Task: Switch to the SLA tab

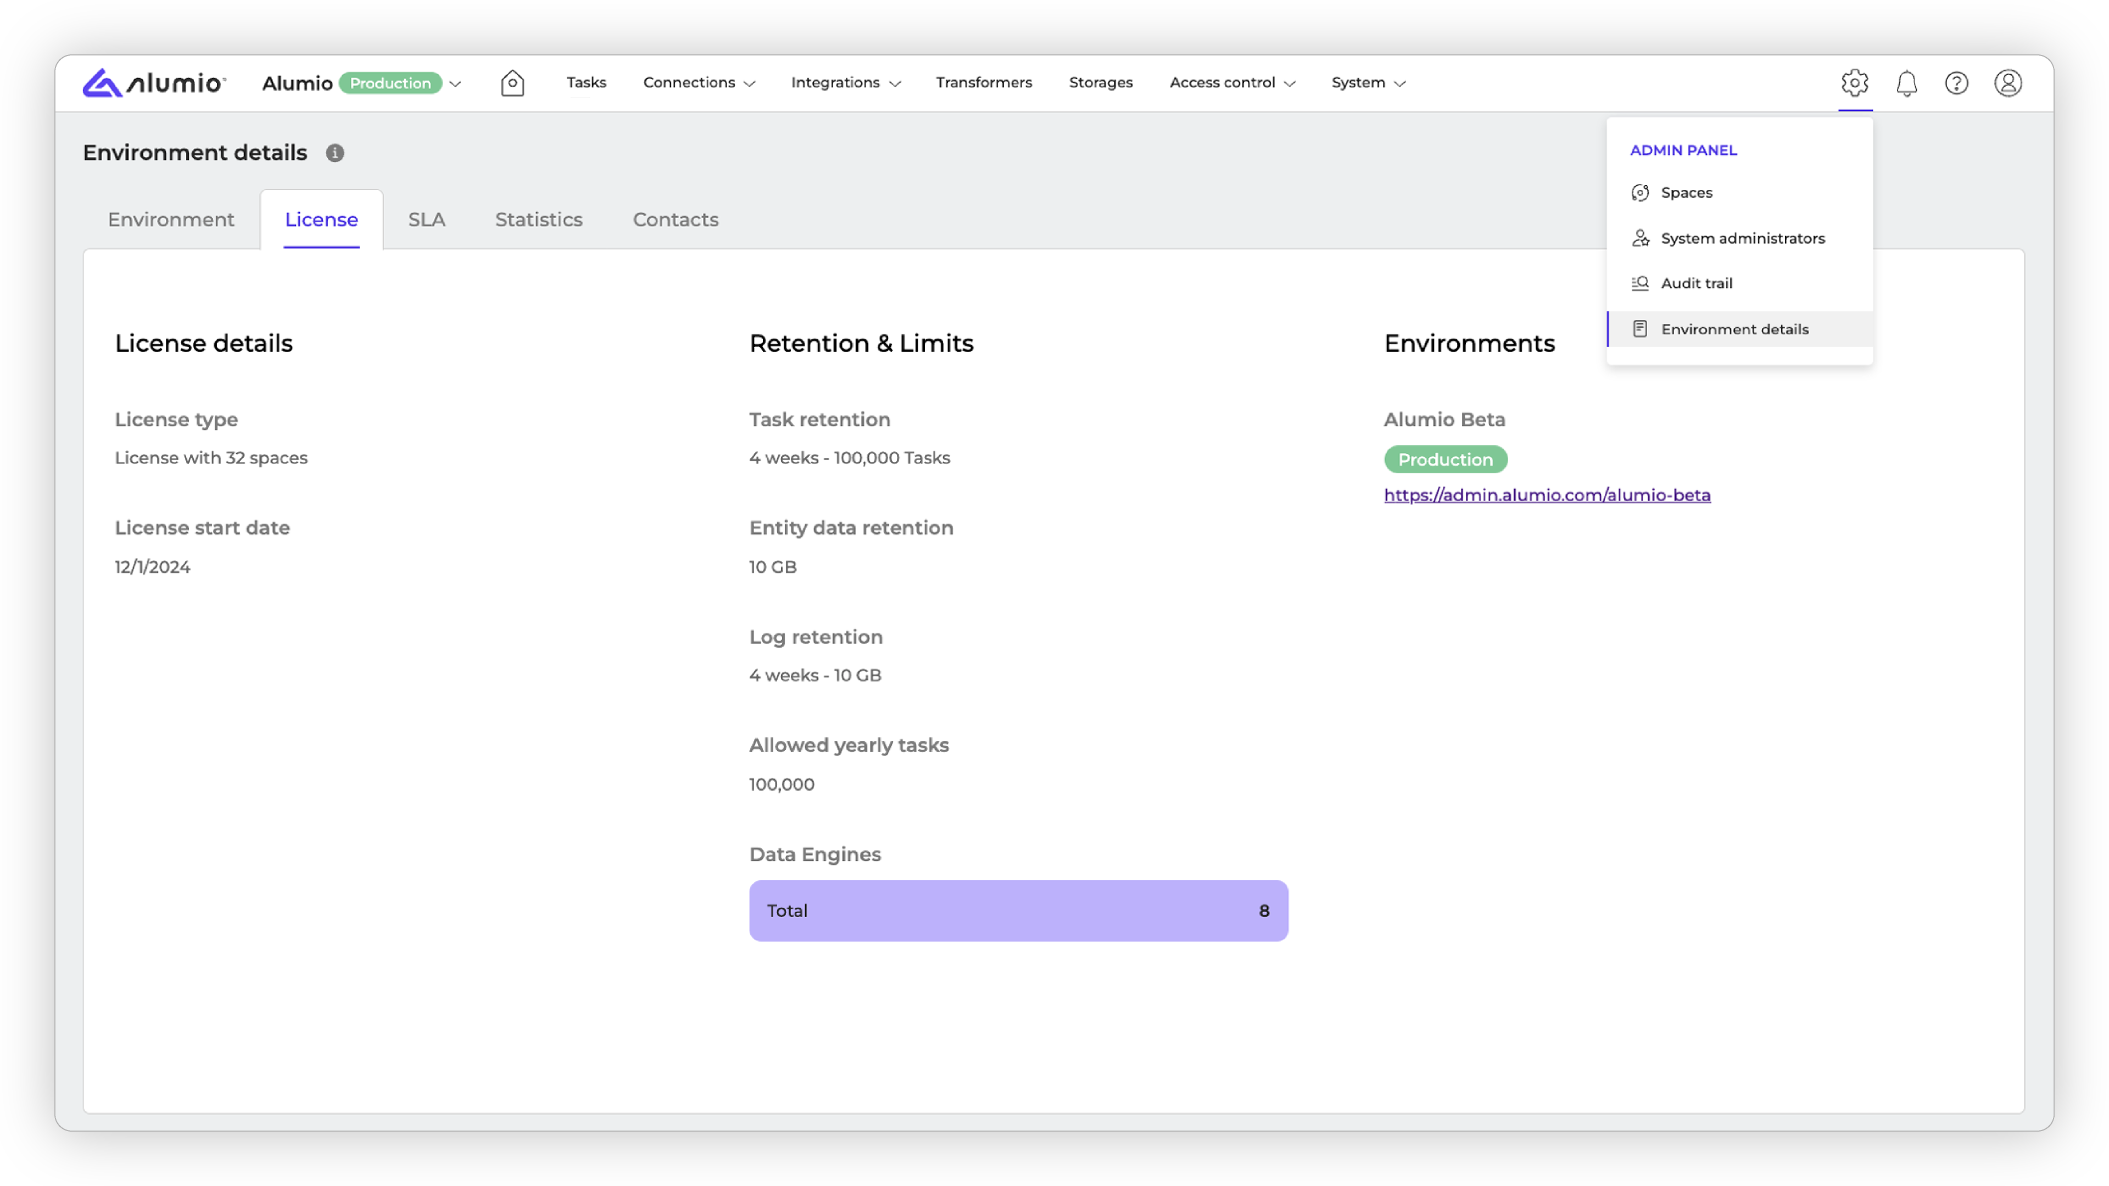Action: click(x=427, y=220)
